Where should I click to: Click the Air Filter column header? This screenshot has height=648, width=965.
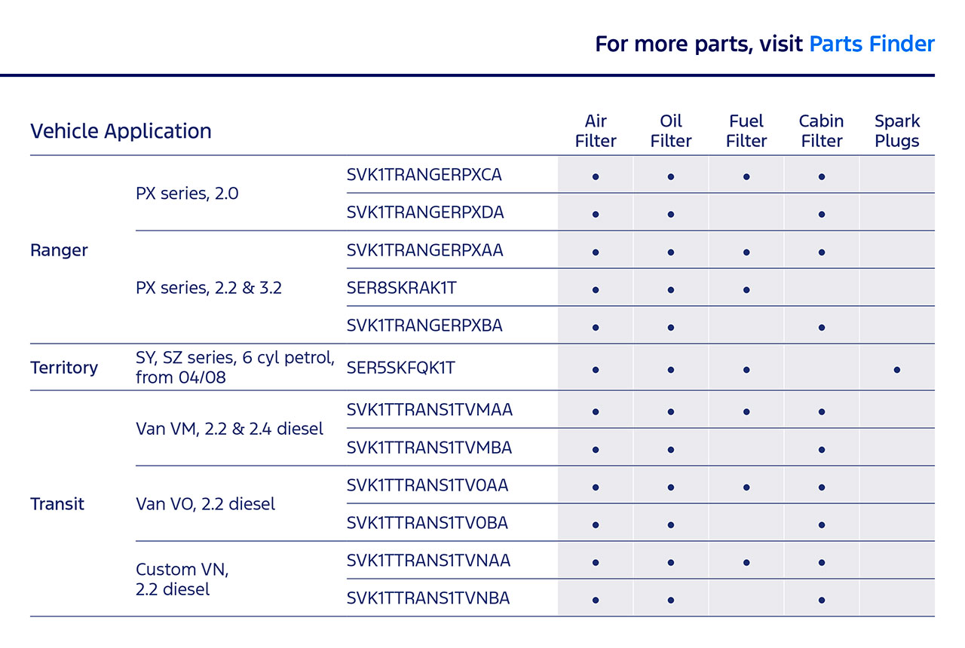click(x=596, y=131)
